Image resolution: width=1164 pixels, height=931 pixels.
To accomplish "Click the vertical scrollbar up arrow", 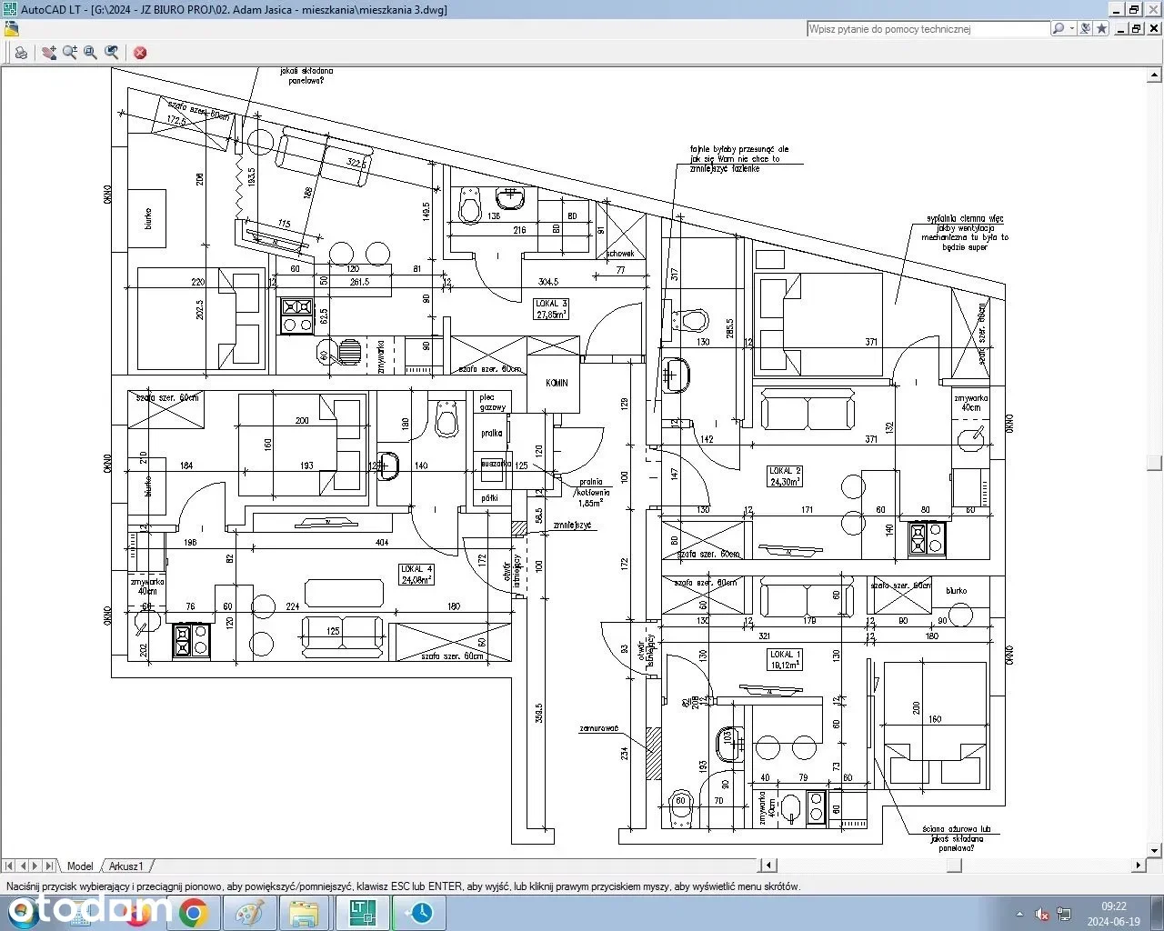I will point(1155,74).
